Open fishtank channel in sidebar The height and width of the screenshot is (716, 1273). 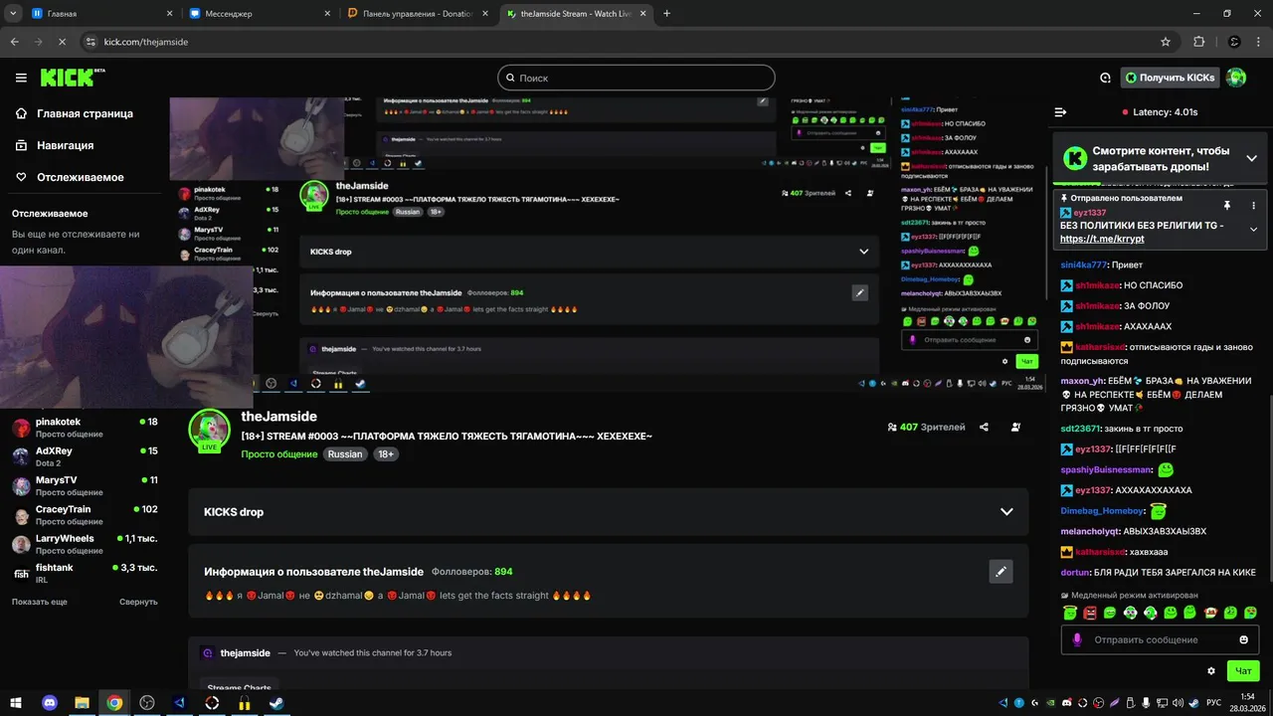pos(85,573)
